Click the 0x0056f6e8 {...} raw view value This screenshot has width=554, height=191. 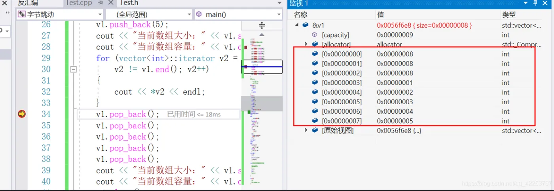[x=399, y=131]
